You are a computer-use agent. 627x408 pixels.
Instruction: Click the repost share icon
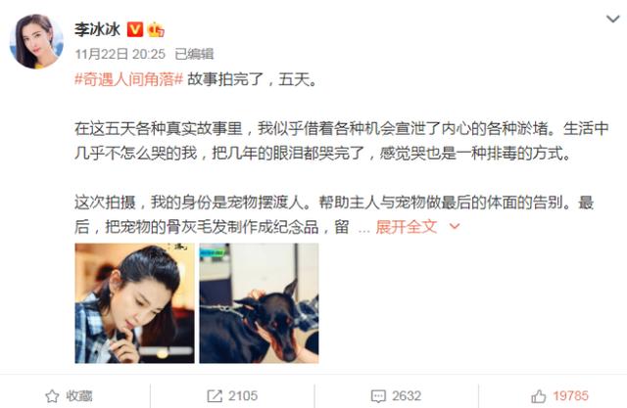point(215,396)
